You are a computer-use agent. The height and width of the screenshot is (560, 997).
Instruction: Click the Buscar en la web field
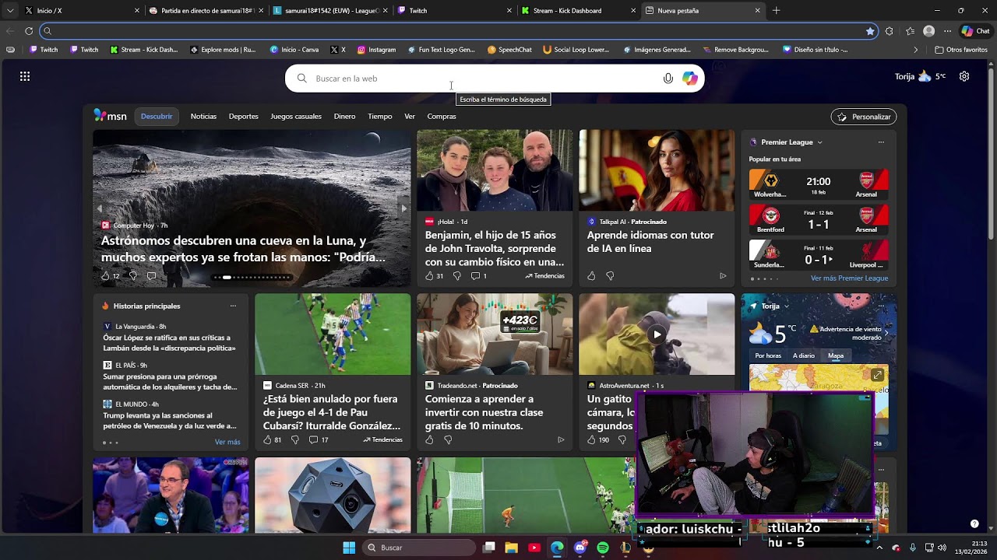[x=495, y=79]
